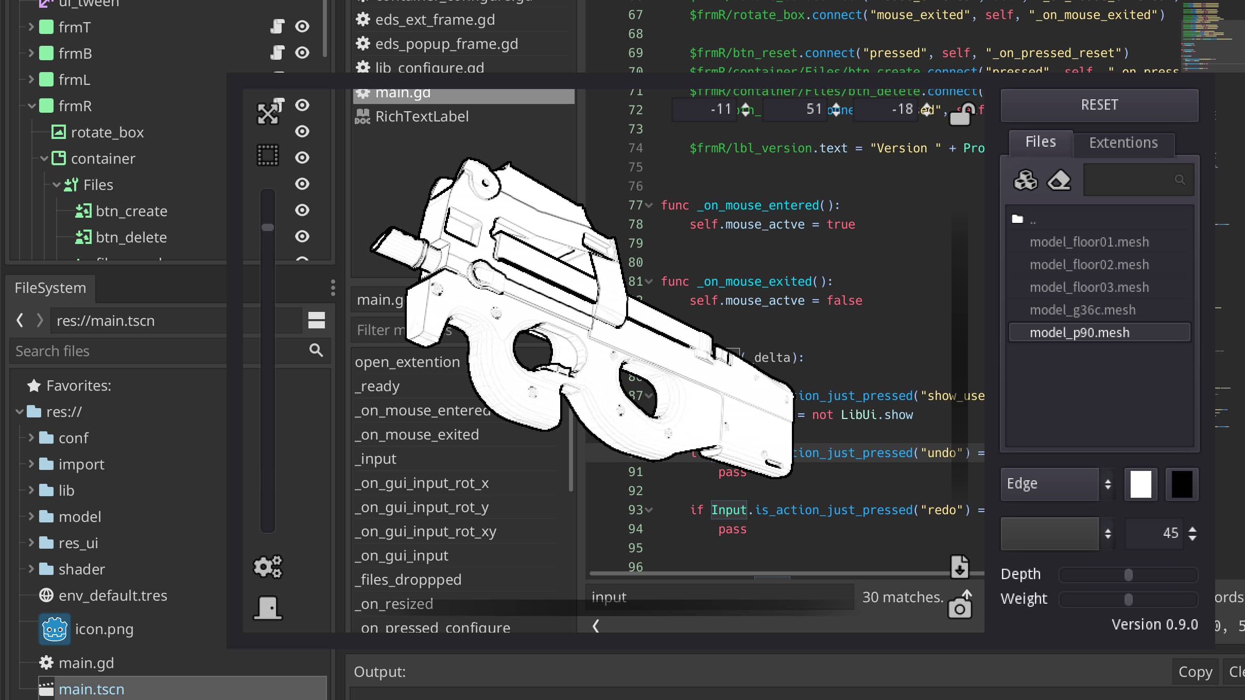Toggle visibility of btn_create node
Viewport: 1245px width, 700px height.
coord(302,210)
